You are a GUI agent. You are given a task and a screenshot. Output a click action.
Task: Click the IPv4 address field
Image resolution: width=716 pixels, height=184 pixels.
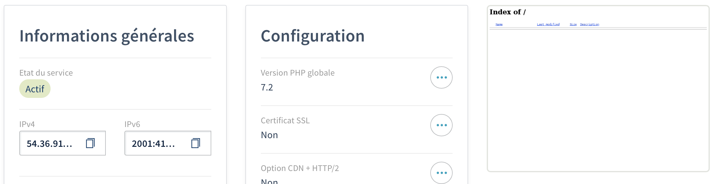(50, 143)
